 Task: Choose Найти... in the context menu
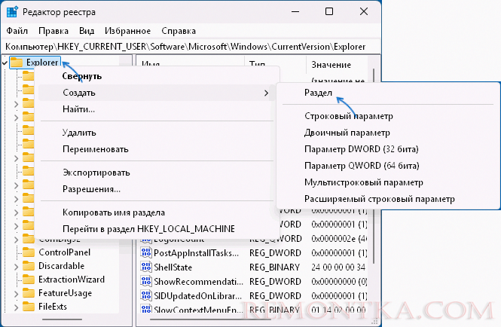[x=157, y=109]
